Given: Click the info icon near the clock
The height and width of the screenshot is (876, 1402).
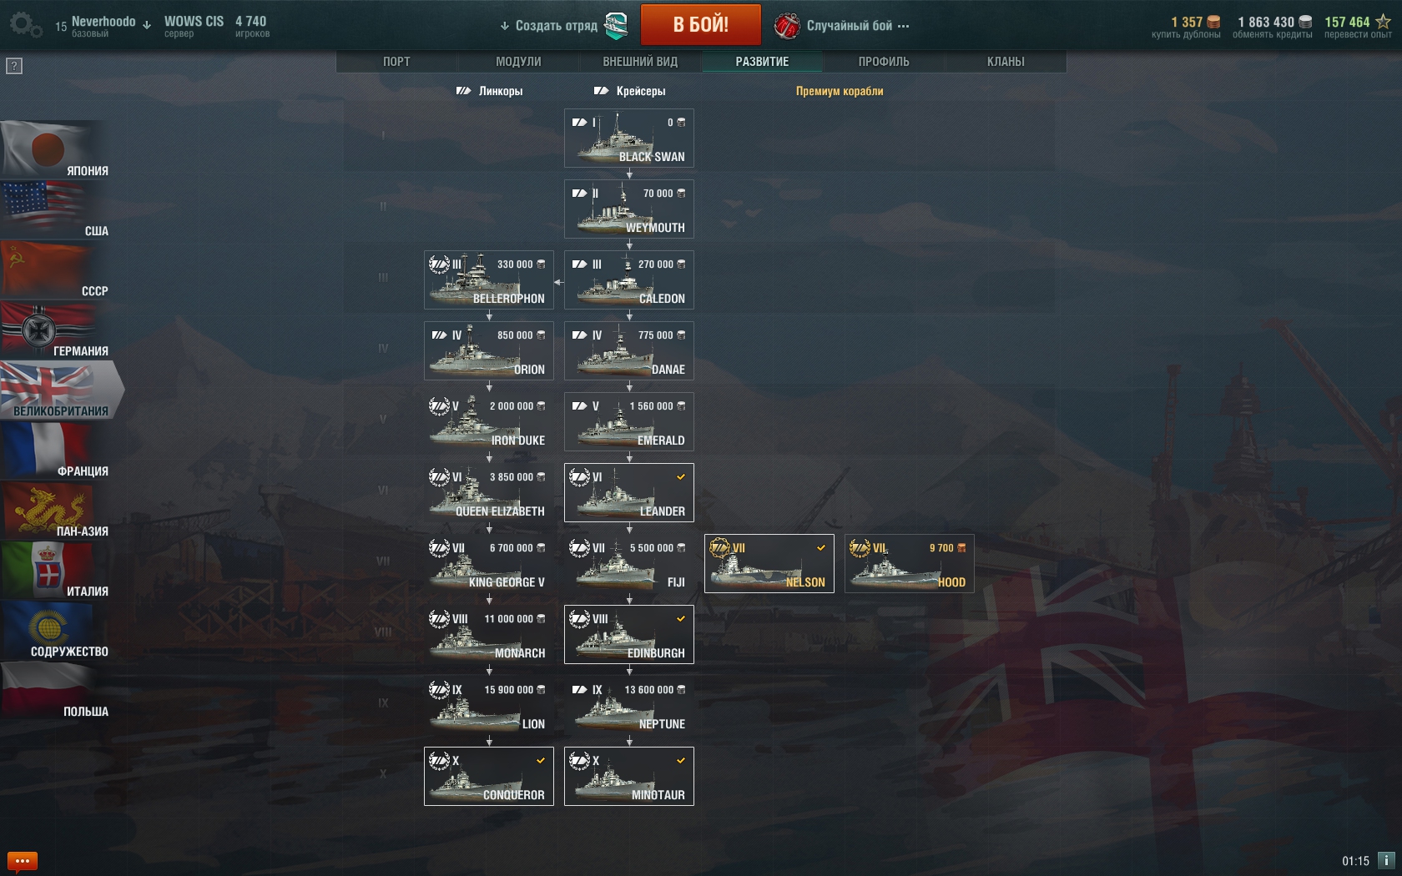Looking at the screenshot, I should [x=1386, y=860].
